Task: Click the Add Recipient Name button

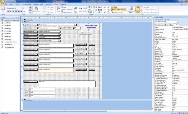Action: click(x=85, y=33)
